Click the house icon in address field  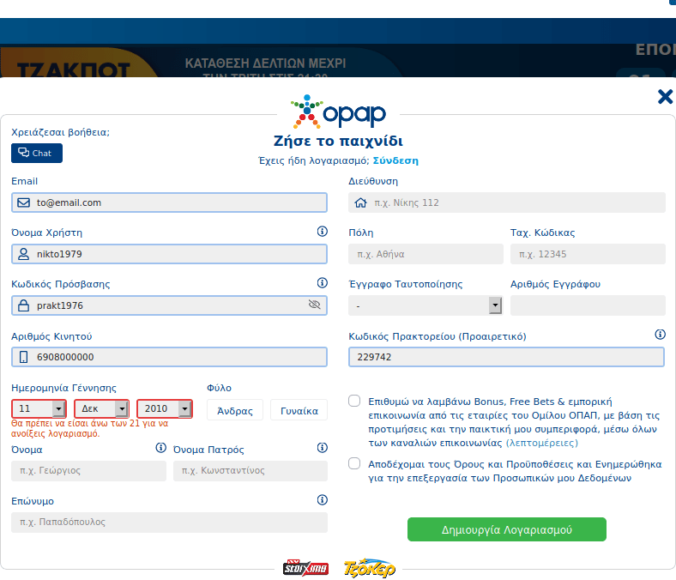[x=360, y=202]
